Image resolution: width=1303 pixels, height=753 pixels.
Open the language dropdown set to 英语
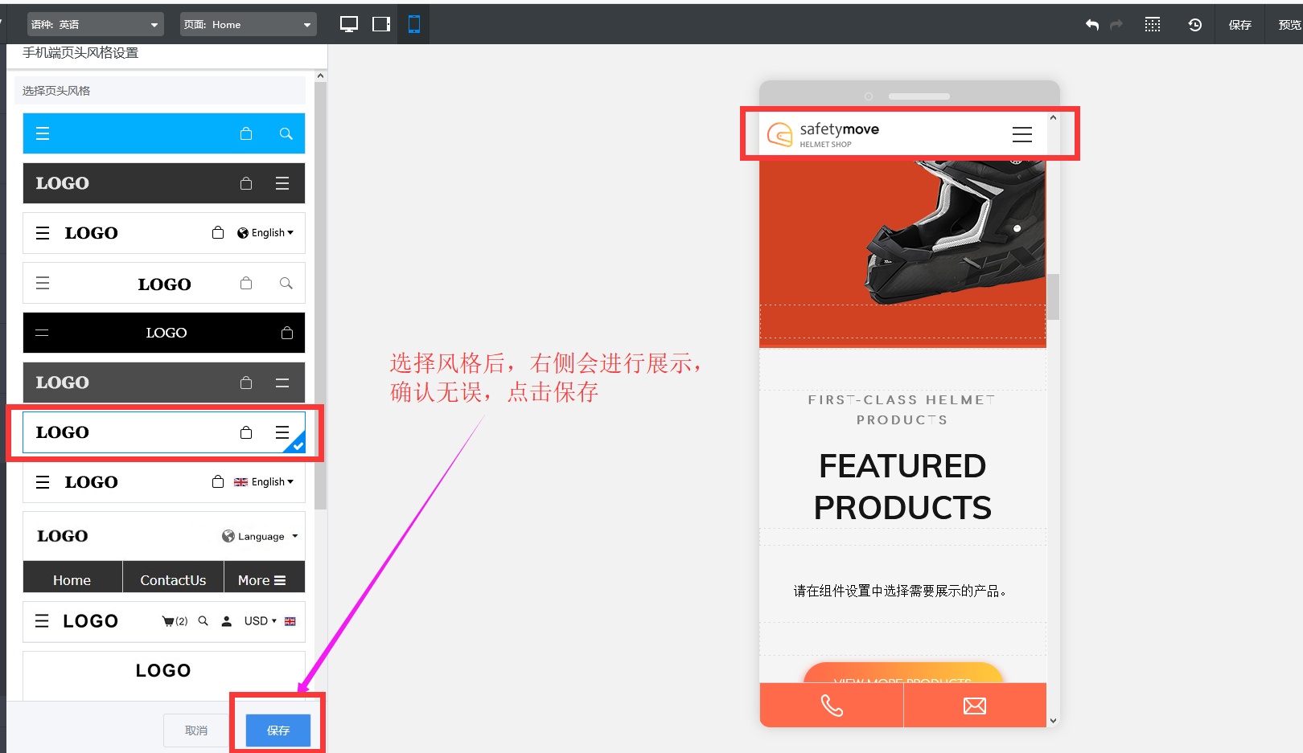coord(95,25)
